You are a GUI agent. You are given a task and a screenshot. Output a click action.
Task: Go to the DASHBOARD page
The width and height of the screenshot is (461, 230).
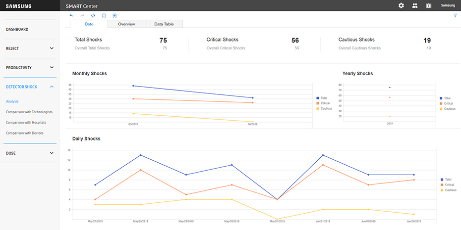(17, 29)
